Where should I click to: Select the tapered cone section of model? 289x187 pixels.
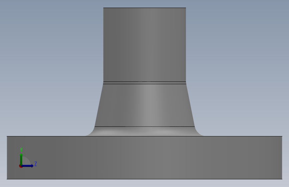[145, 105]
